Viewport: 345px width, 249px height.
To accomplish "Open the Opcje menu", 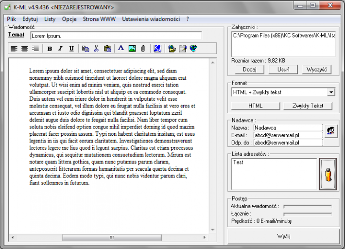I will coord(69,19).
